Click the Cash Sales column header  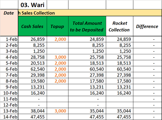pos(32,26)
